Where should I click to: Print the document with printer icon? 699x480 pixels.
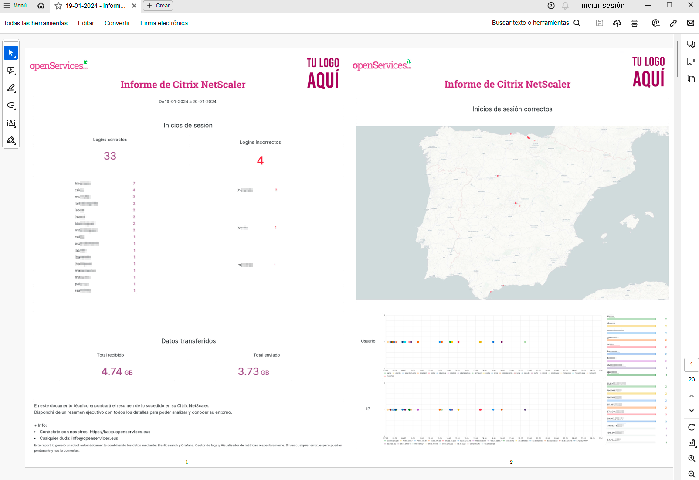point(635,23)
